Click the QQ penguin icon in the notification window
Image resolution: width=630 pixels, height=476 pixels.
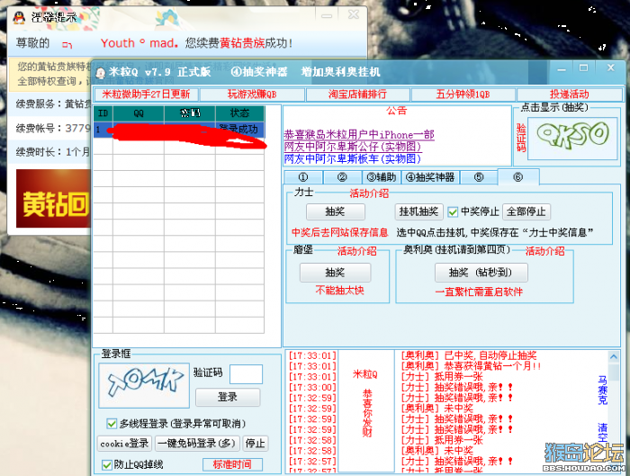pos(19,17)
